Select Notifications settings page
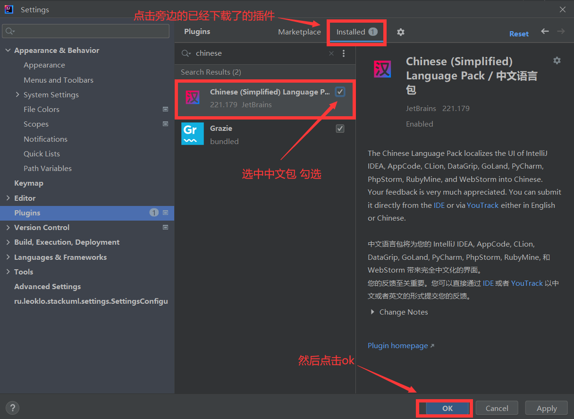Viewport: 574px width, 419px height. pos(45,139)
